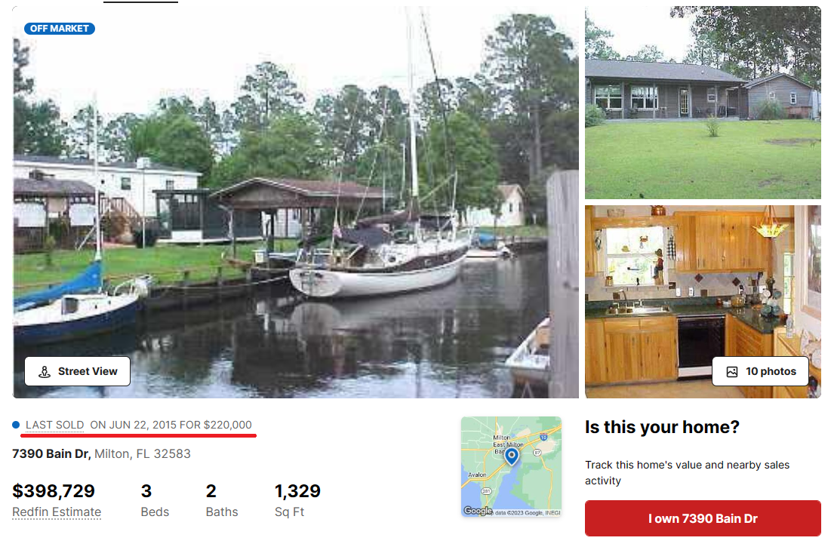
Task: Click the OFF MARKET status badge
Action: 60,29
